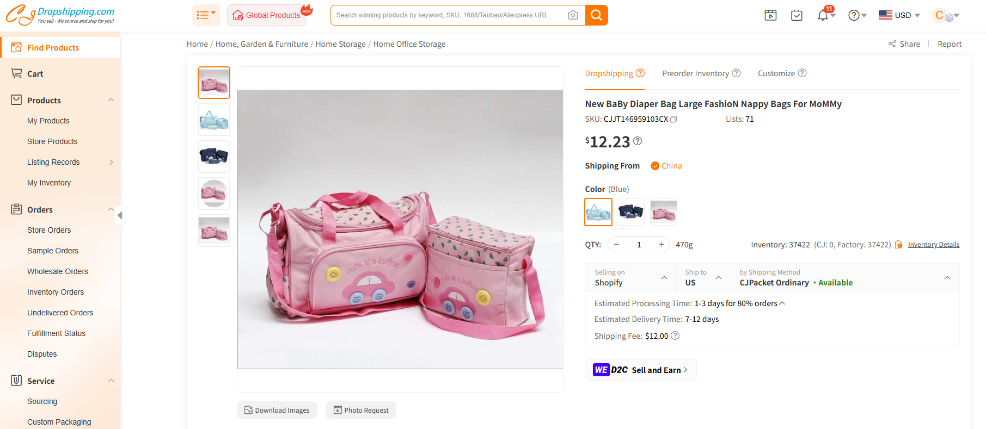
Task: Select the dark navy color variant
Action: coord(630,212)
